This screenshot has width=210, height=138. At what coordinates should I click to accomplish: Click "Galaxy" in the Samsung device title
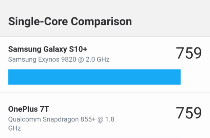click(55, 49)
